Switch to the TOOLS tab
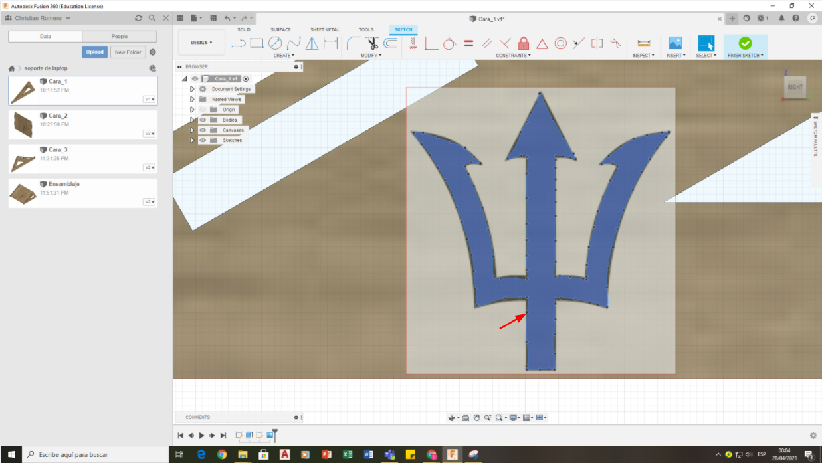Screen dimensions: 822x463 point(366,29)
